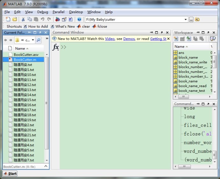Screen dimensions: 220x179
Task: Click the search folder magnifier icon
Action: (x=39, y=40)
